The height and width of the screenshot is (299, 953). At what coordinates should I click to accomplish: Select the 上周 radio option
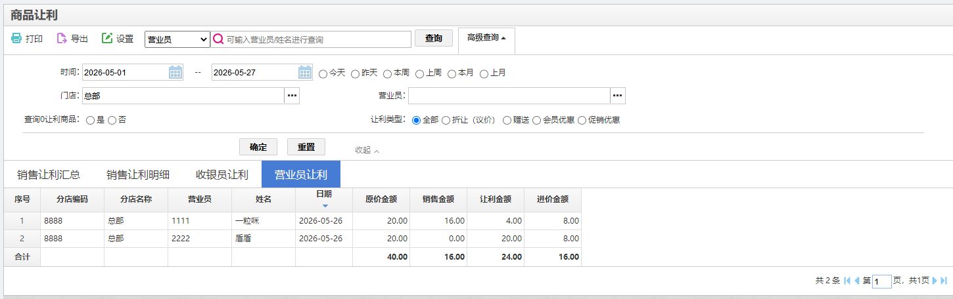click(x=419, y=73)
